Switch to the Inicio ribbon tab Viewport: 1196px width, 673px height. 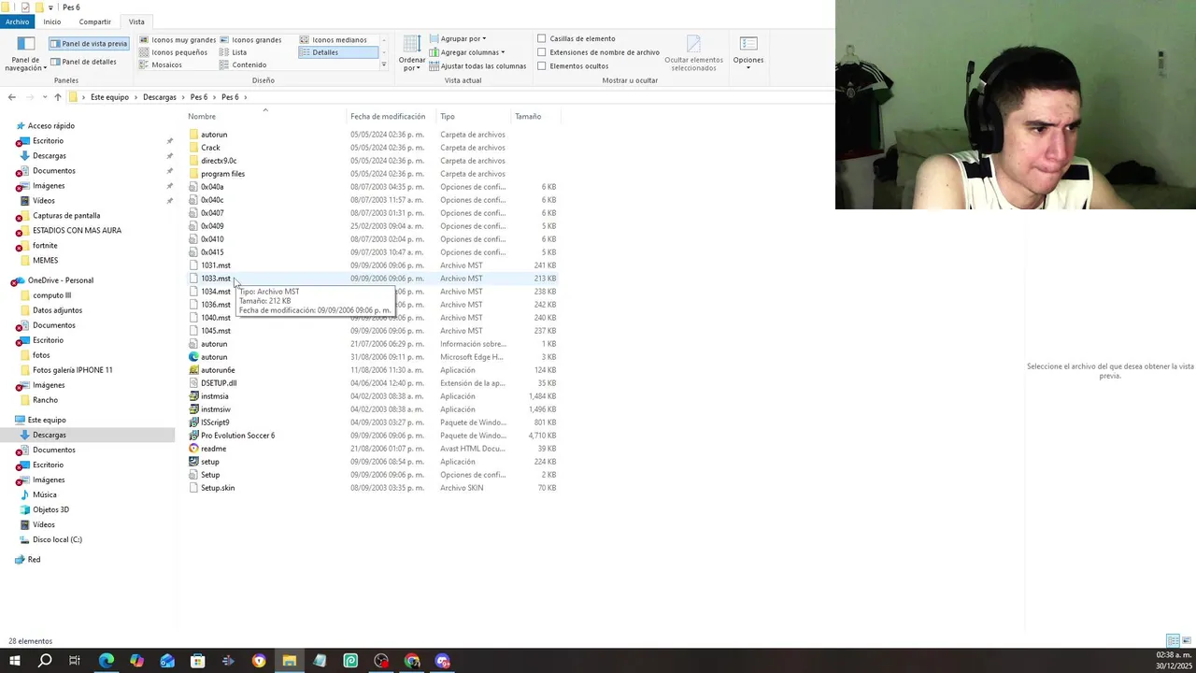click(51, 21)
